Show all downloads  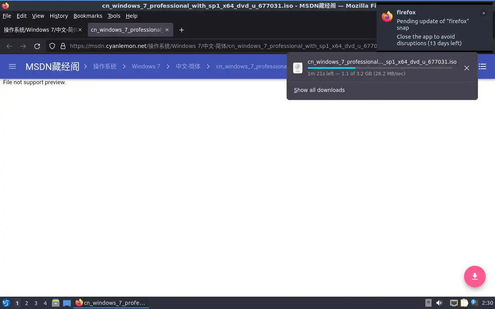(319, 90)
